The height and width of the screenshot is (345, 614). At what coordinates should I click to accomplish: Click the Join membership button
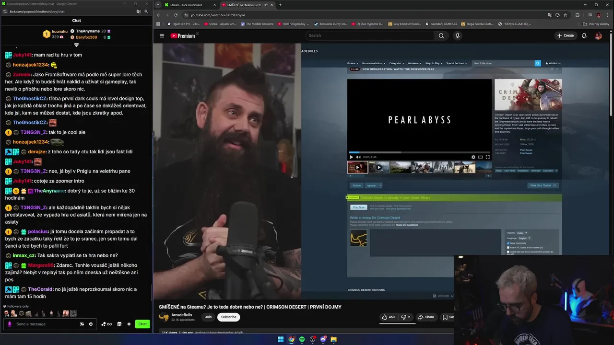(x=208, y=317)
